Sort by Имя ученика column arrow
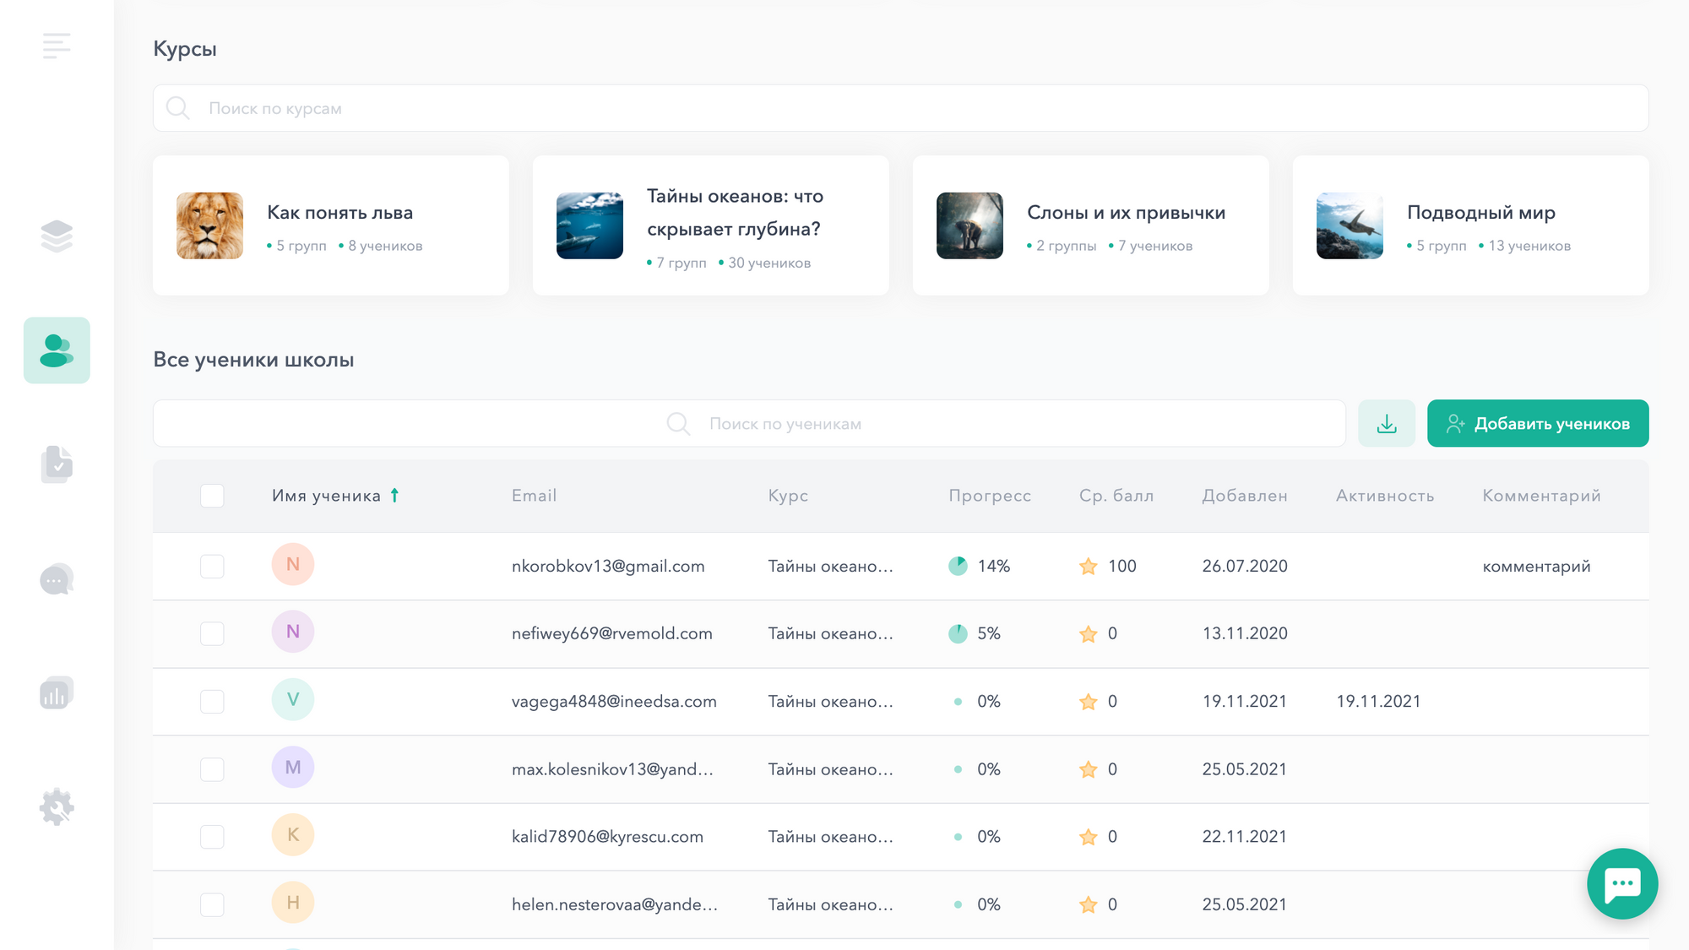Viewport: 1689px width, 950px height. (394, 496)
